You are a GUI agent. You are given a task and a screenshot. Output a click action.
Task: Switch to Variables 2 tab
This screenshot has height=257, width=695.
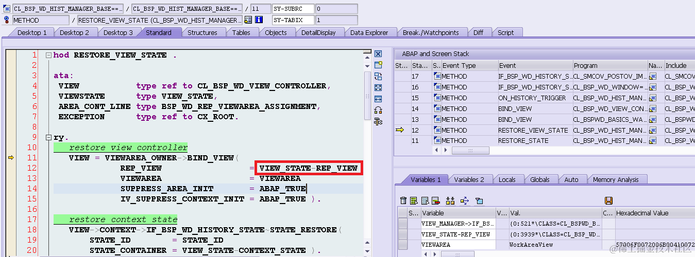(x=469, y=179)
